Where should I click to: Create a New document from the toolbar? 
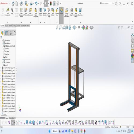[17, 3]
